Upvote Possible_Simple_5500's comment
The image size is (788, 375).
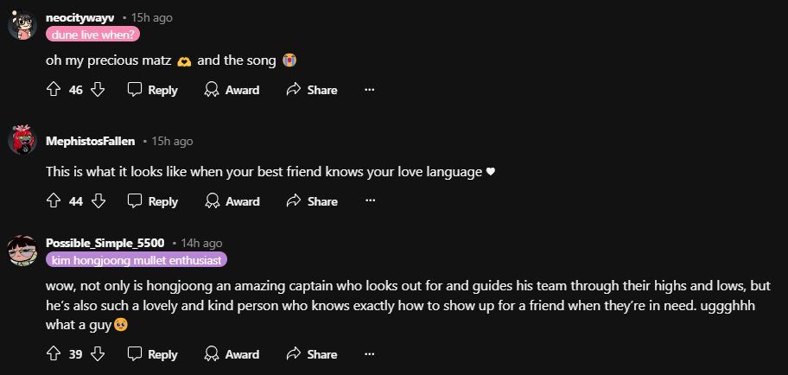(54, 354)
